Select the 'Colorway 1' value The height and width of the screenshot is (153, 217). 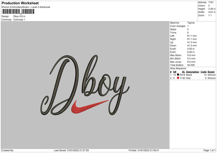click(x=19, y=19)
